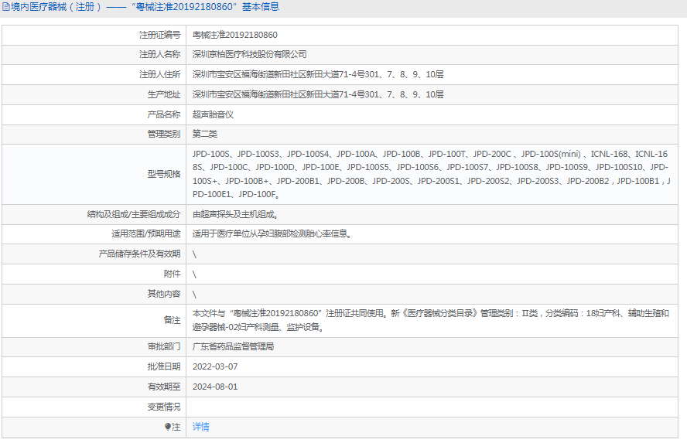This screenshot has height=443, width=687.
Task: Click the 备注 label
Action: pos(172,320)
